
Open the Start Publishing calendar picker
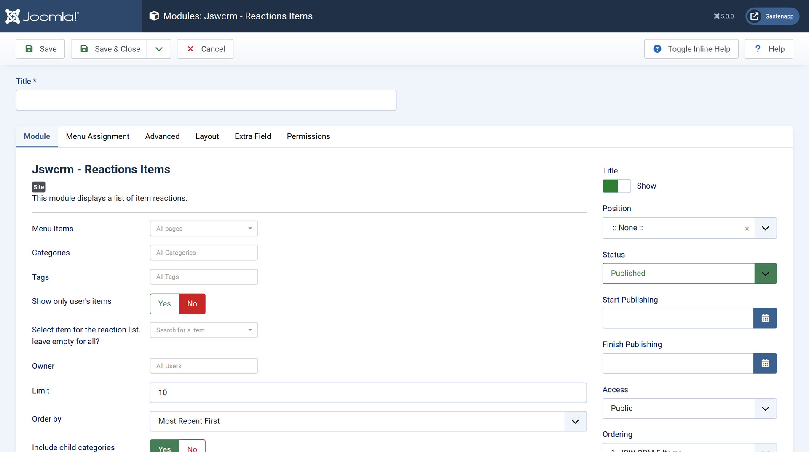coord(765,318)
